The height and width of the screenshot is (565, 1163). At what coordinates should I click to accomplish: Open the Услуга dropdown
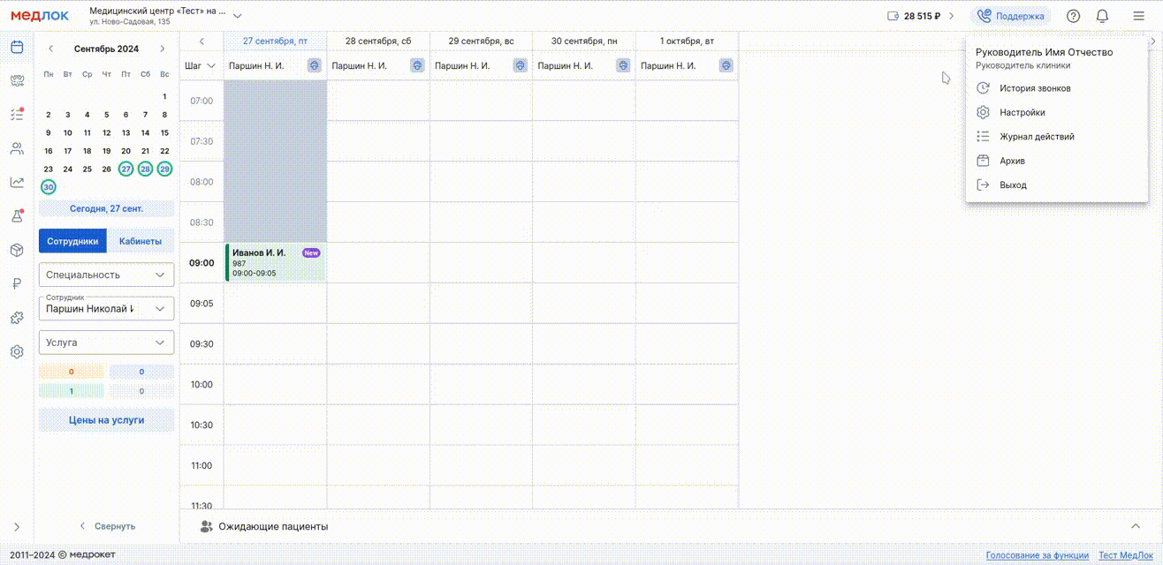click(106, 343)
